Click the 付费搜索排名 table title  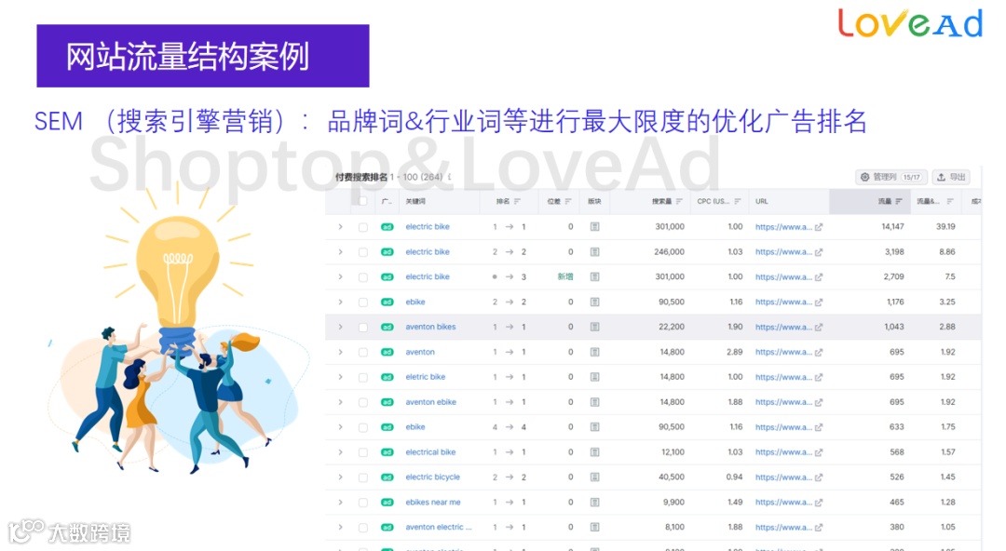(361, 177)
